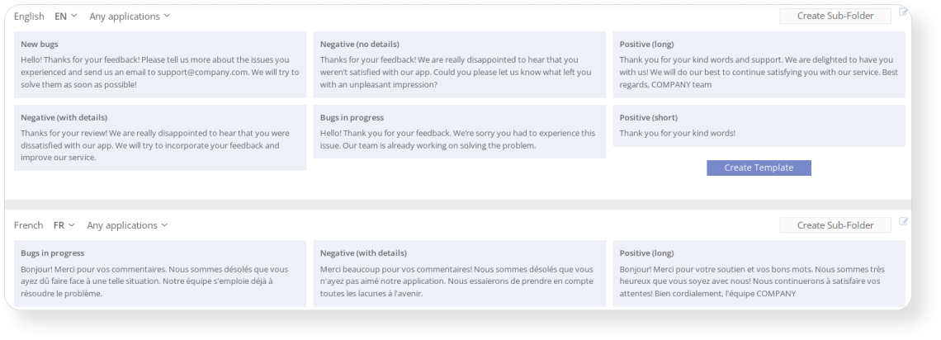Click Create Sub-Folder in French section

click(x=835, y=225)
